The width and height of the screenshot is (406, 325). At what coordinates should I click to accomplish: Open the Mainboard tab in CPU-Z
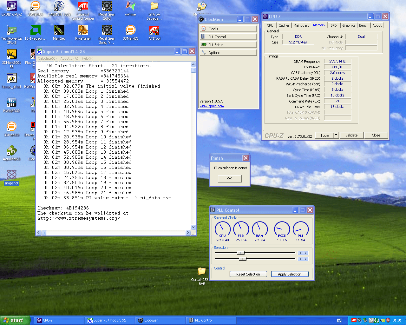(x=301, y=25)
